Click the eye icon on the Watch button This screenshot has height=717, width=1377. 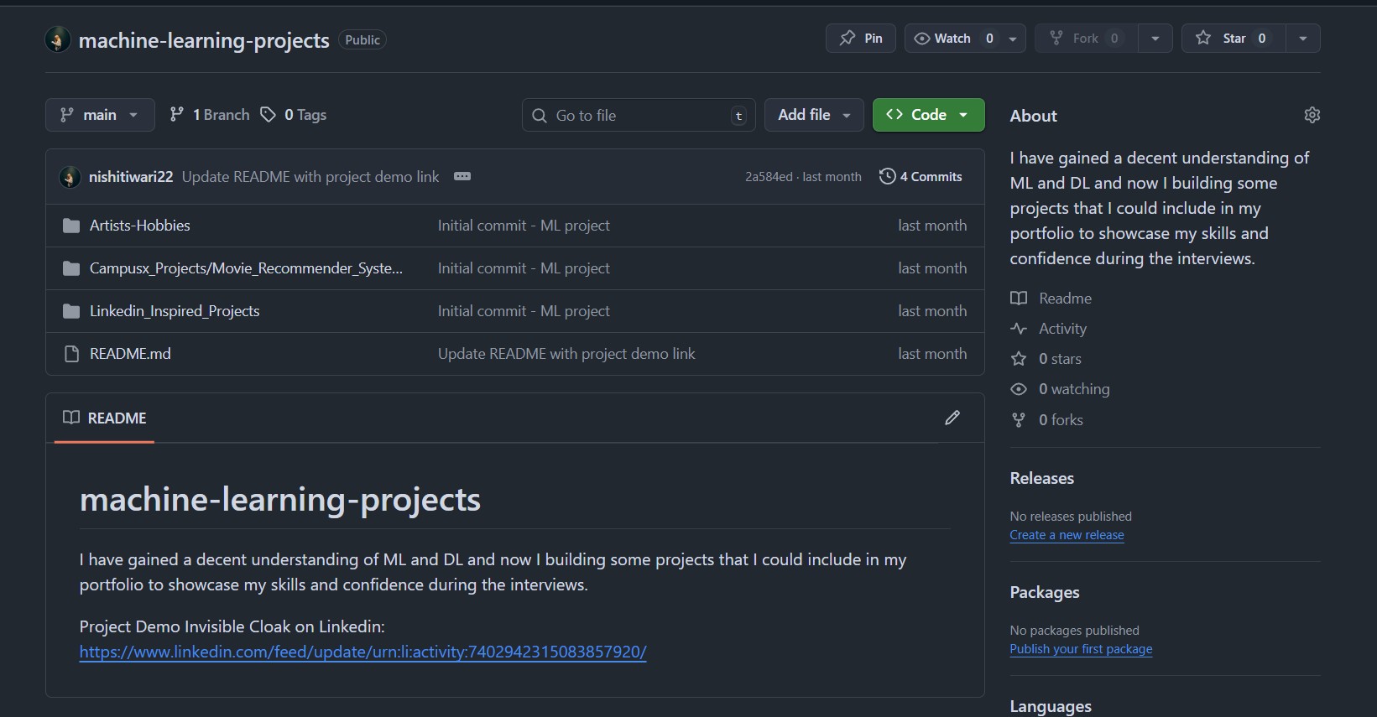(921, 39)
